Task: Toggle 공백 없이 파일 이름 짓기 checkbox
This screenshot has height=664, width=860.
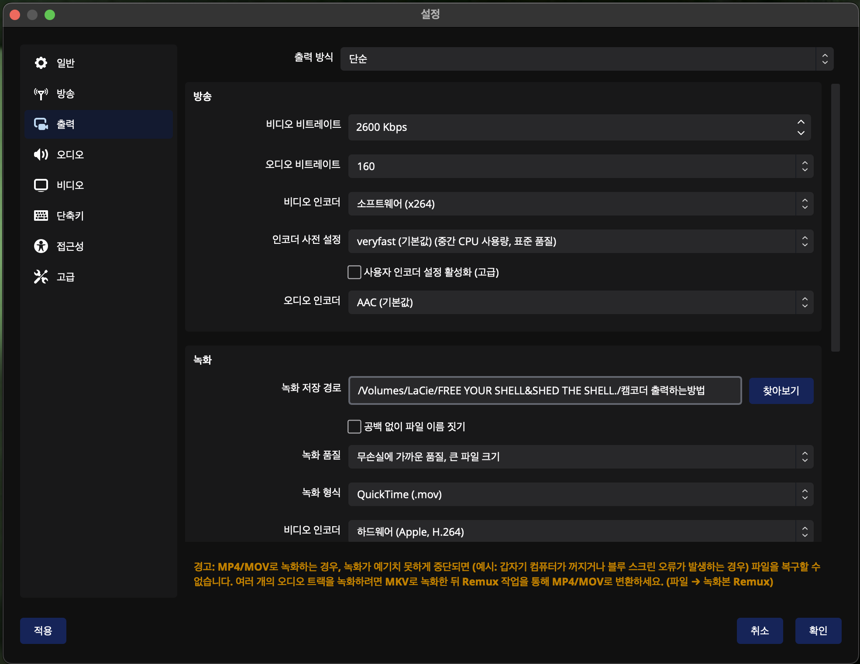Action: click(x=354, y=426)
